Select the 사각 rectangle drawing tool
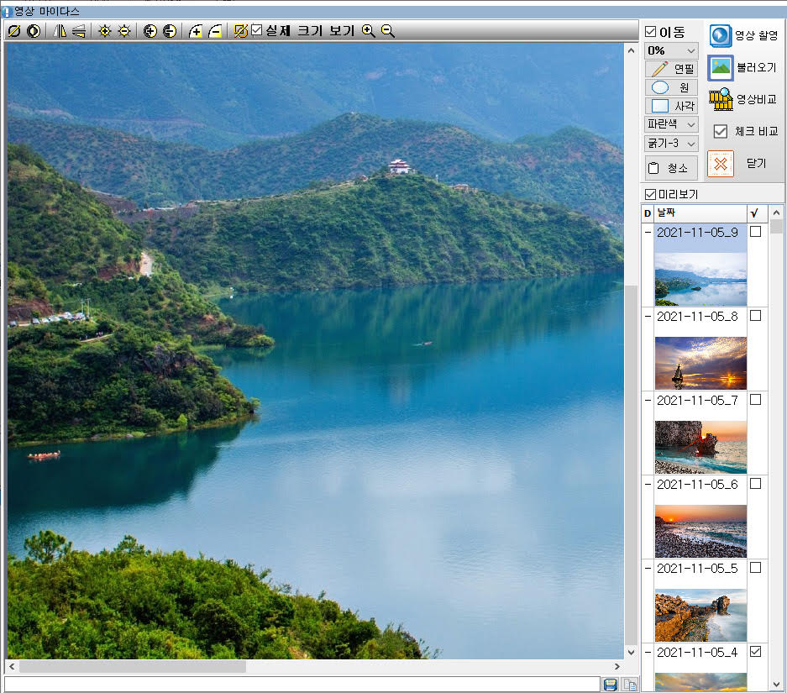 671,106
